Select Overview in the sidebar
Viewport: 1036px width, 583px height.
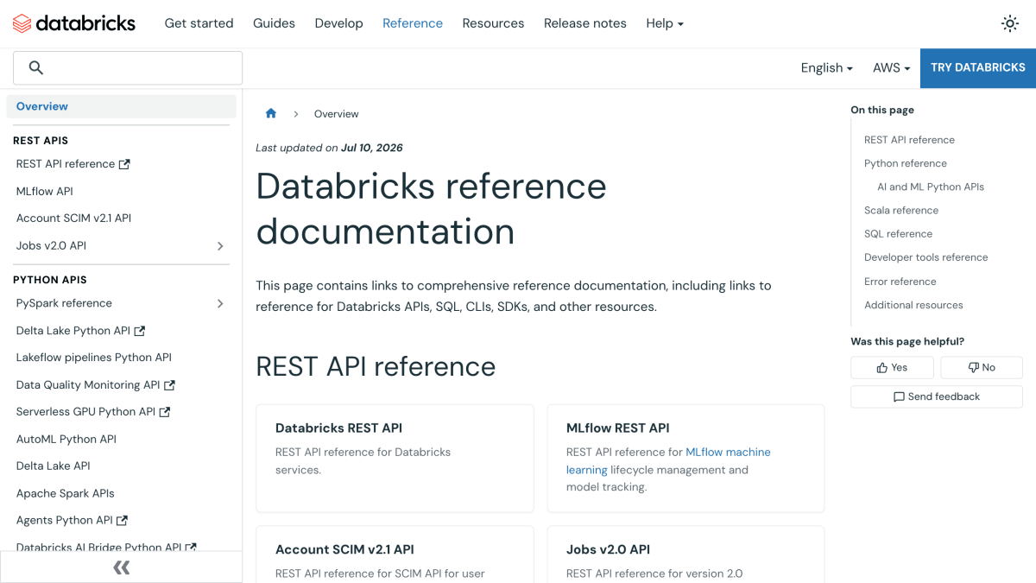pos(121,106)
